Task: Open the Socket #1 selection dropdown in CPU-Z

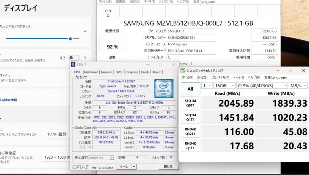Action: (x=101, y=158)
